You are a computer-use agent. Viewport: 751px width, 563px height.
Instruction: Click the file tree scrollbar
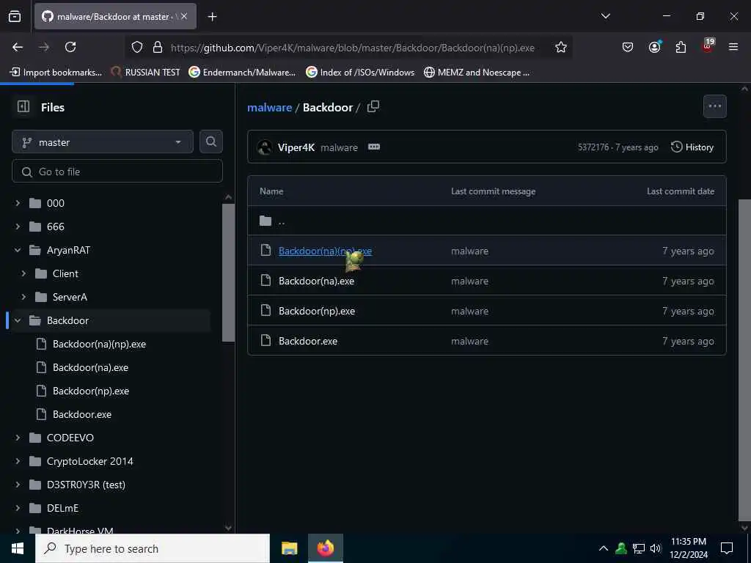[229, 273]
